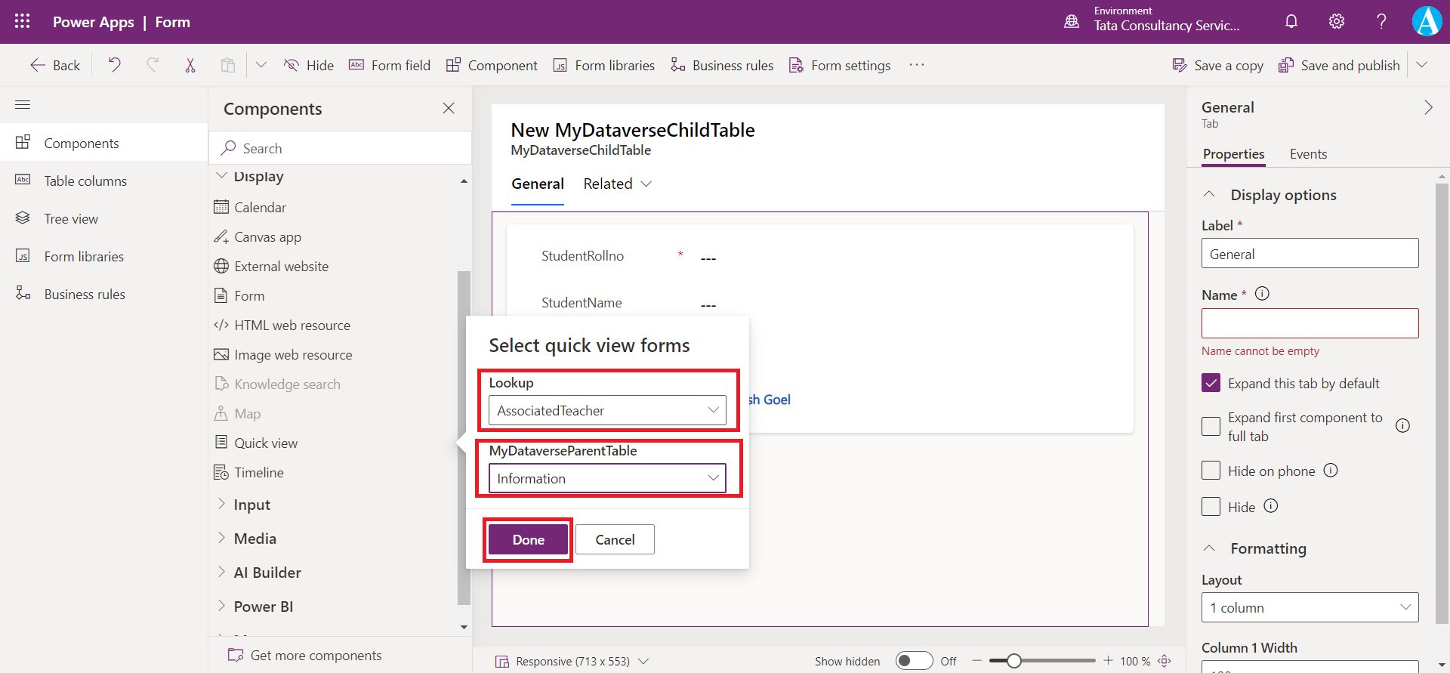Image resolution: width=1450 pixels, height=673 pixels.
Task: Collapse the left navigation hamburger menu
Action: (x=23, y=105)
